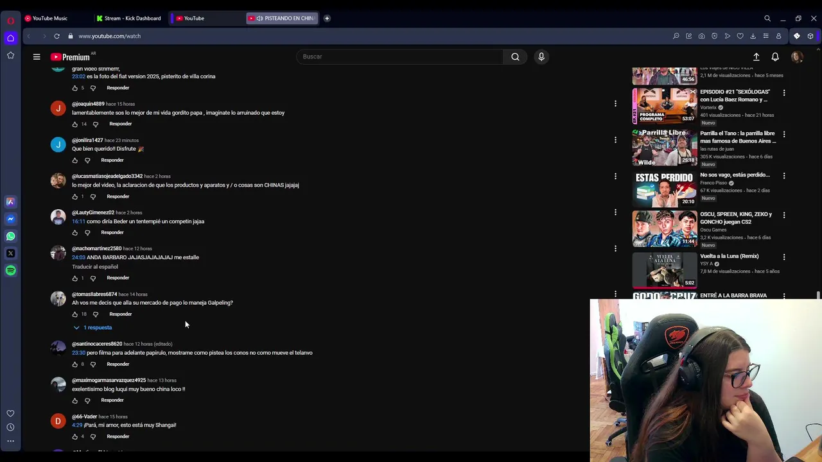
Task: Open the extensions cube icon
Action: coord(810,36)
